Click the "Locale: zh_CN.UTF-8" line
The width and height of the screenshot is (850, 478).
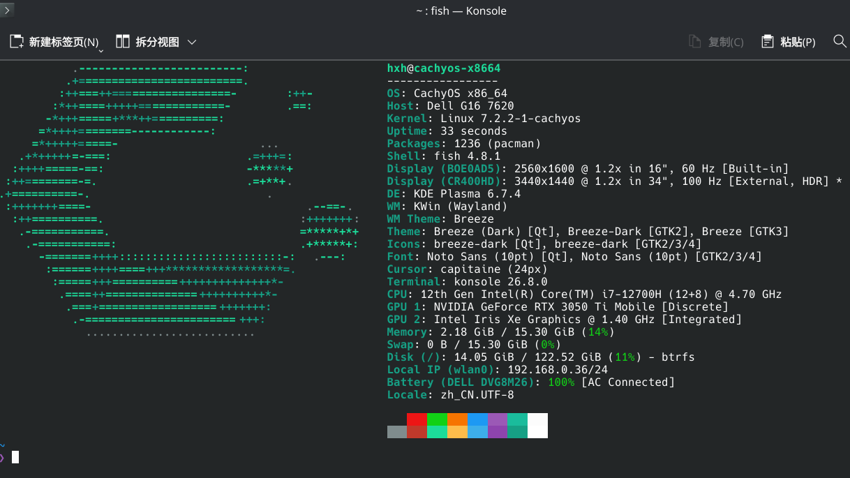451,395
